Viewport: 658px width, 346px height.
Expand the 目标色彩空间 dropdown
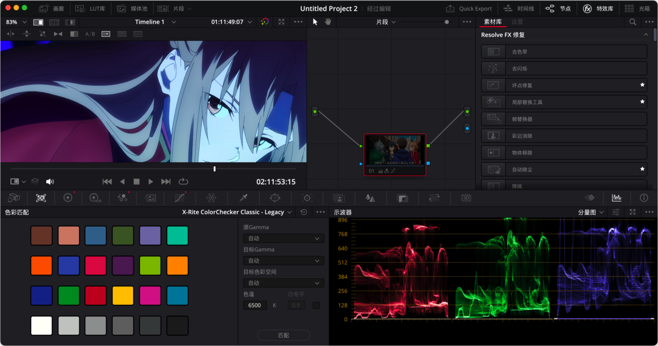click(x=283, y=283)
